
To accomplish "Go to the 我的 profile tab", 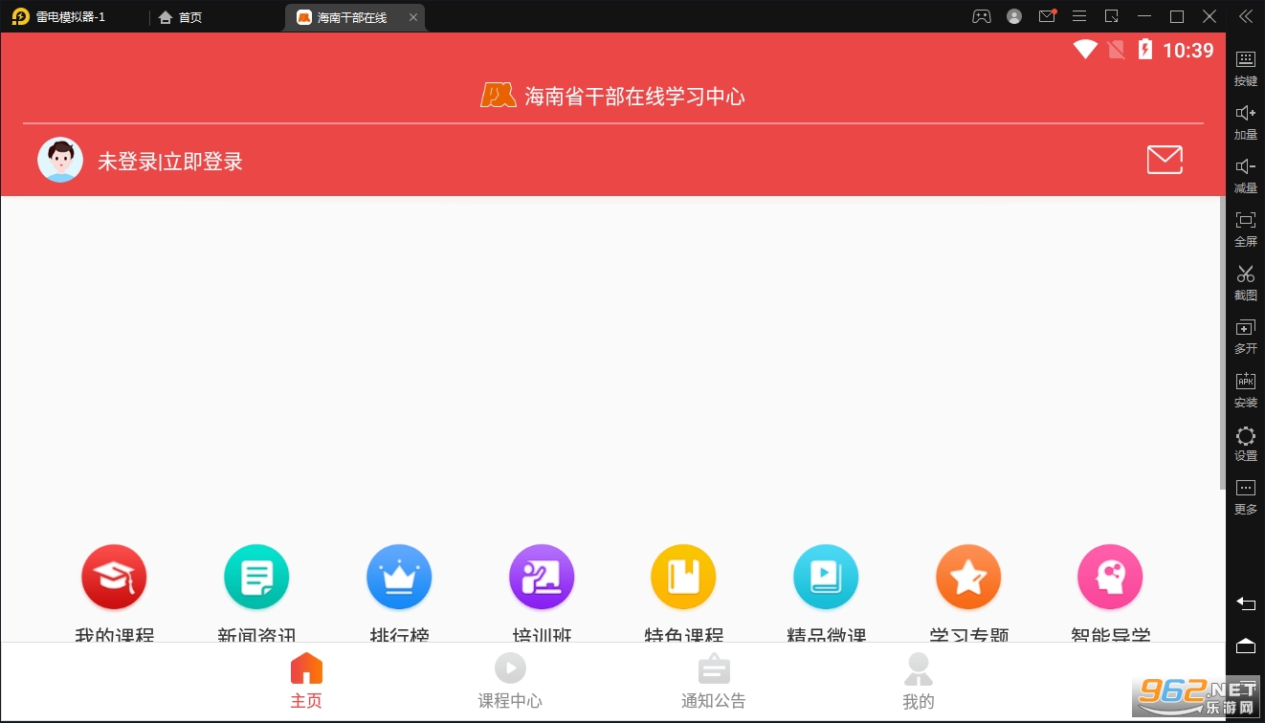I will click(x=918, y=682).
